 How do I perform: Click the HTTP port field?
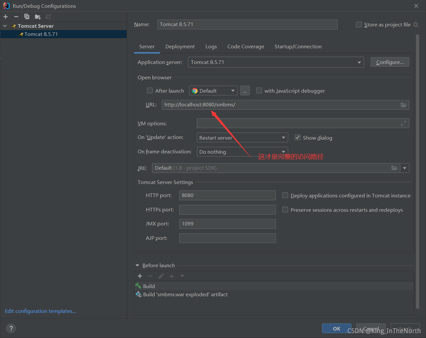(x=227, y=195)
